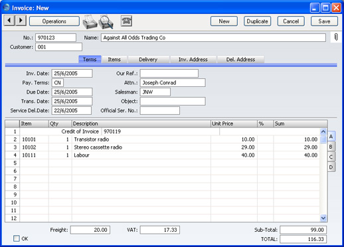Open the Operations menu
Viewport: 344px width, 247px height.
[54, 21]
